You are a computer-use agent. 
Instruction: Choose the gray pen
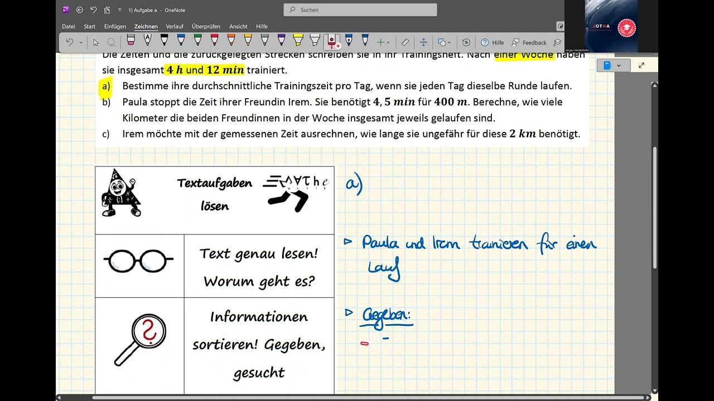264,40
